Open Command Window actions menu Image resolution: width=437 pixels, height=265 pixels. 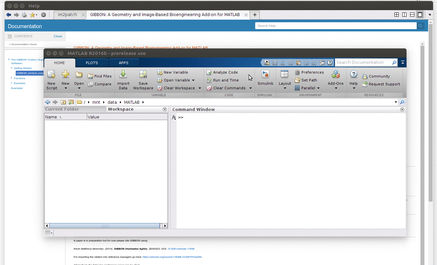402,110
